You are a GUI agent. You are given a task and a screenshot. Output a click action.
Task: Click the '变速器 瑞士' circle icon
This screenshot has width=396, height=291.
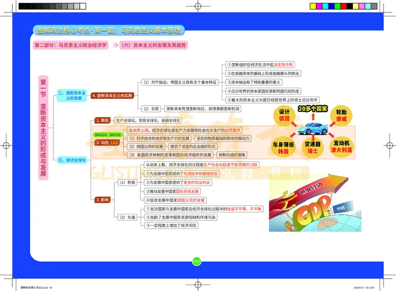point(313,146)
